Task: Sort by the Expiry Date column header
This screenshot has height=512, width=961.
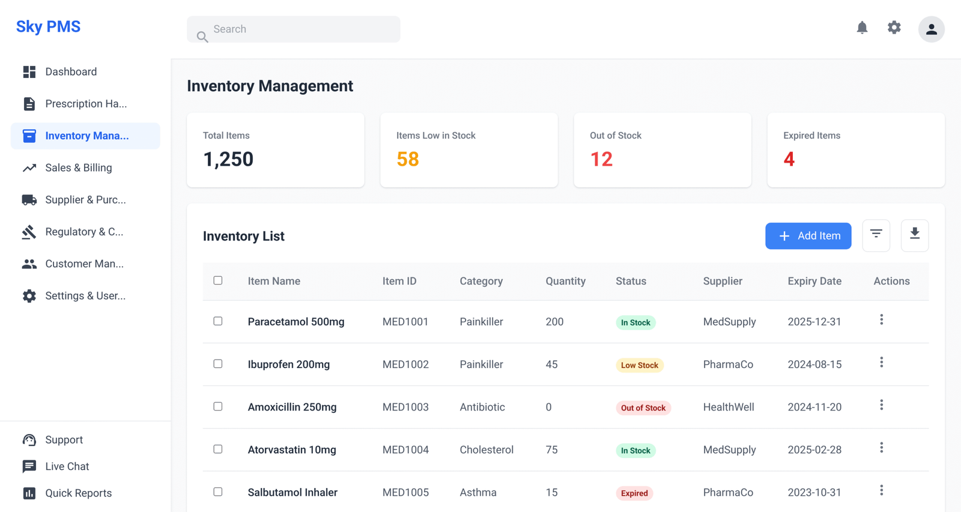Action: [x=814, y=281]
